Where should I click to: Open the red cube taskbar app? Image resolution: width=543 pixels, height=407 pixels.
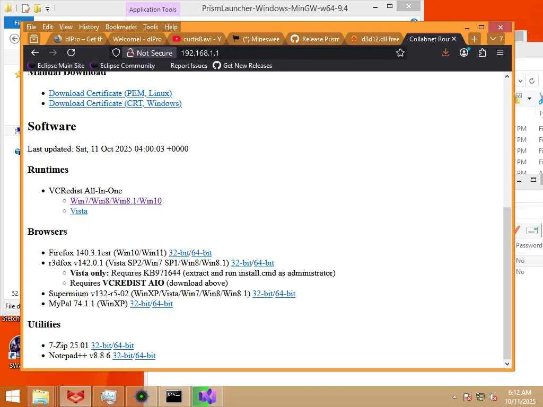[76, 396]
